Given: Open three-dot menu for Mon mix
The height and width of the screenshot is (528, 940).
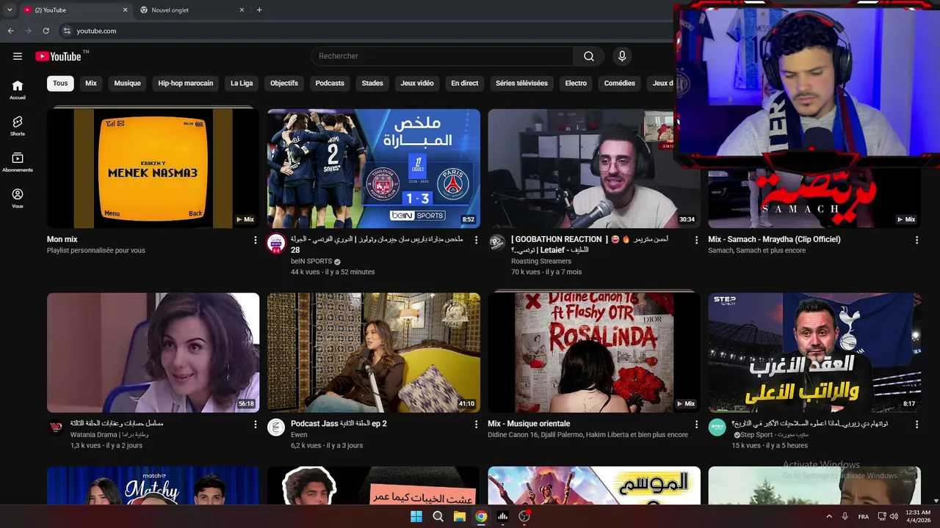Looking at the screenshot, I should coord(256,240).
